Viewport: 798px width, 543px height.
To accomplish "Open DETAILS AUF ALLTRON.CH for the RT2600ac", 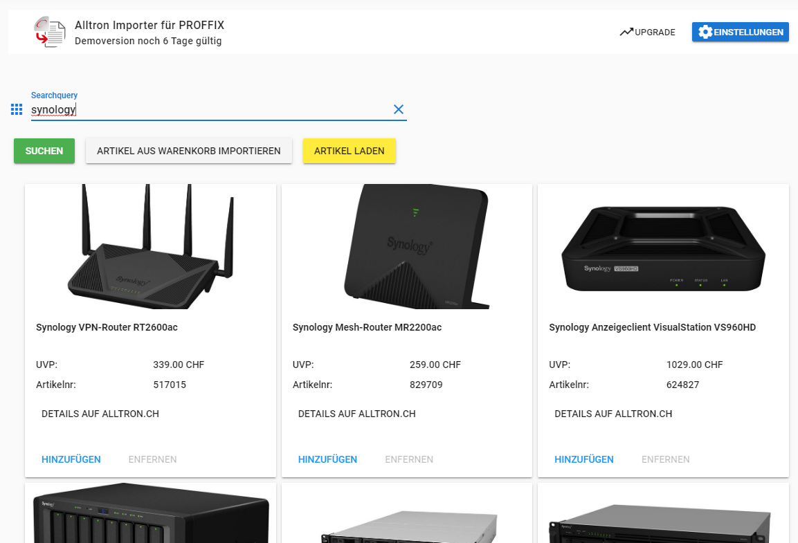I will (101, 413).
